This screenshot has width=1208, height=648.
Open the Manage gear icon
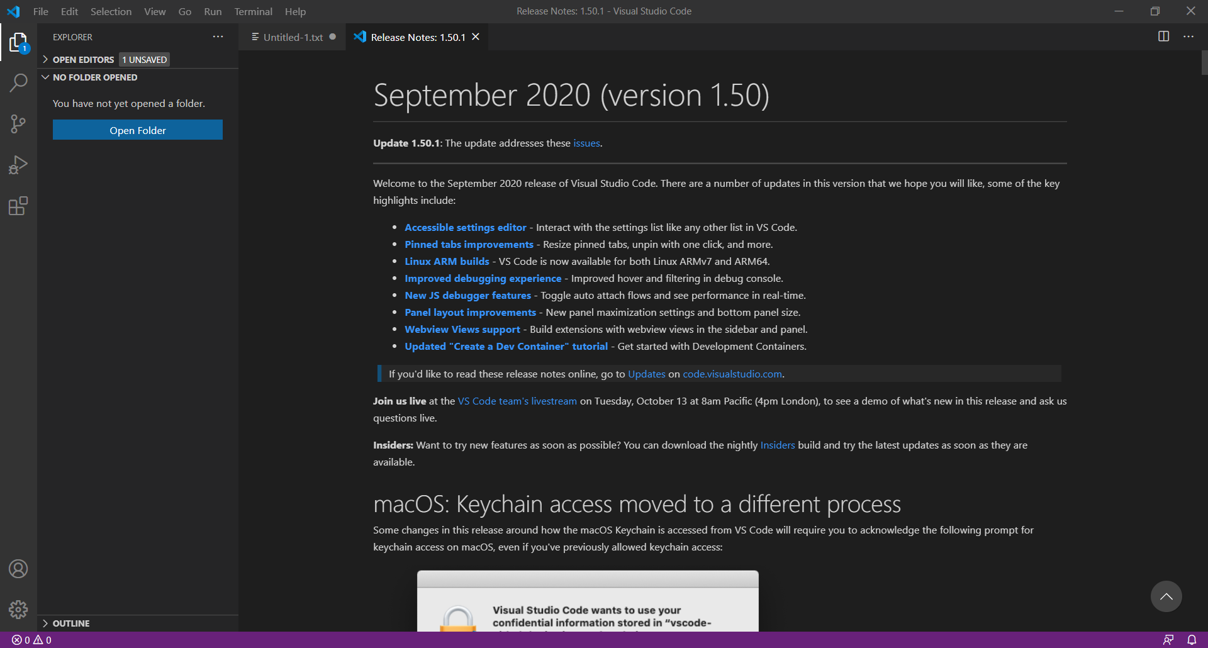18,609
